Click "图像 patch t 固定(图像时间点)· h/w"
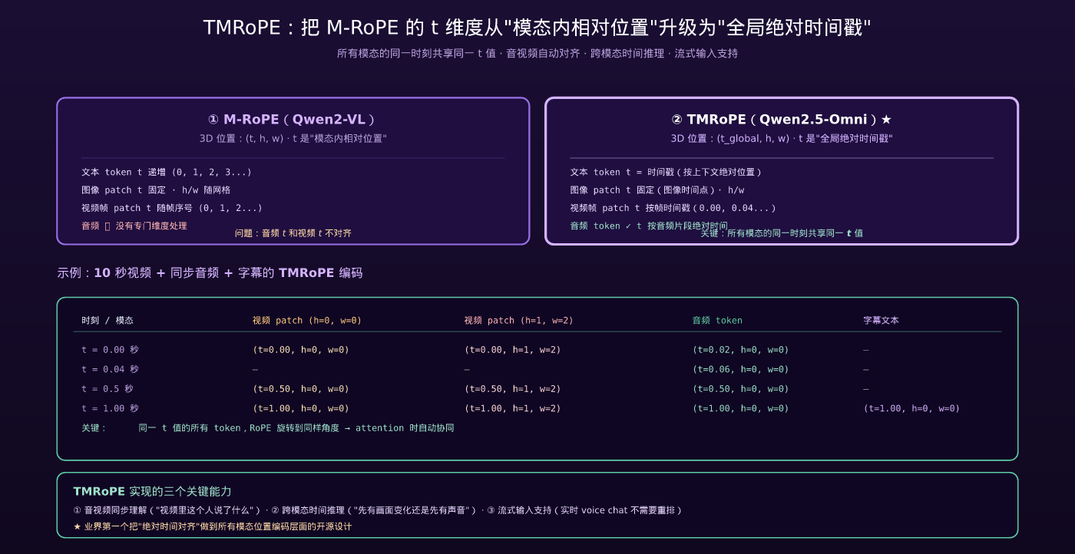This screenshot has height=554, width=1075. [657, 190]
